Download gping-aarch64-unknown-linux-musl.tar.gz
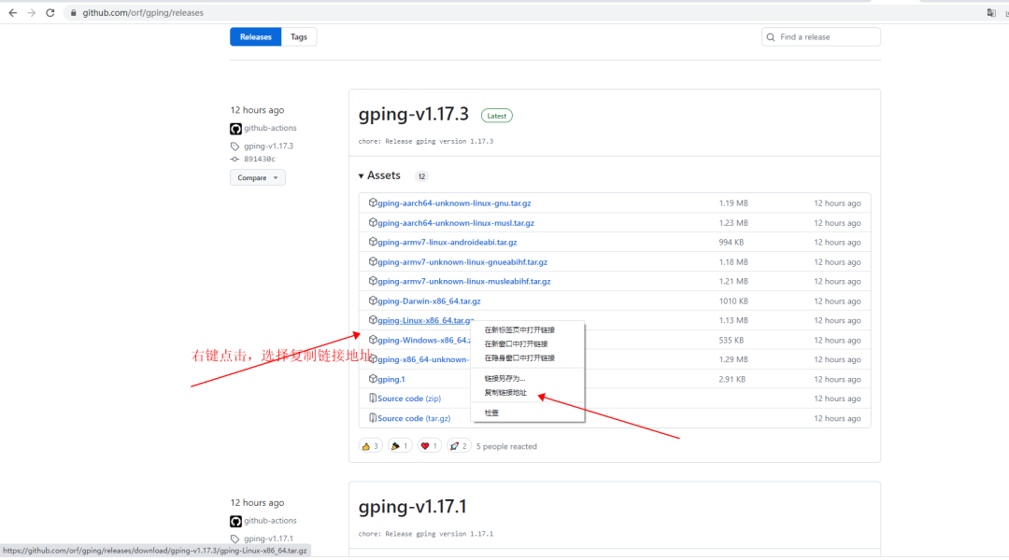 tap(456, 223)
